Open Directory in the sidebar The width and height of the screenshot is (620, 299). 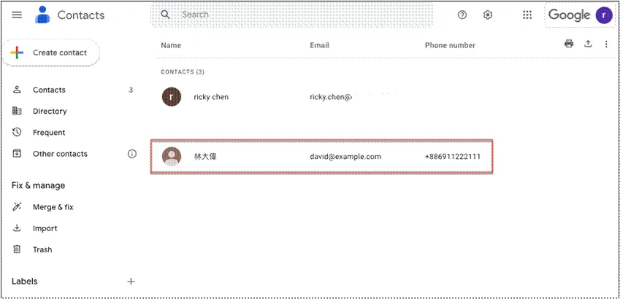(x=50, y=112)
